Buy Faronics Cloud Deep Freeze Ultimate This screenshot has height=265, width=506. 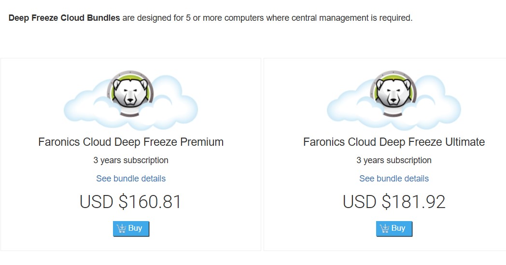pyautogui.click(x=394, y=228)
